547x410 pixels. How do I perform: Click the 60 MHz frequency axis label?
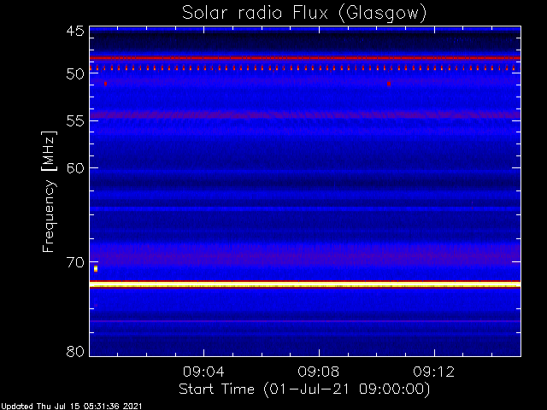pyautogui.click(x=75, y=168)
